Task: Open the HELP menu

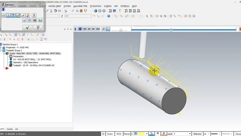Action: 134,6
